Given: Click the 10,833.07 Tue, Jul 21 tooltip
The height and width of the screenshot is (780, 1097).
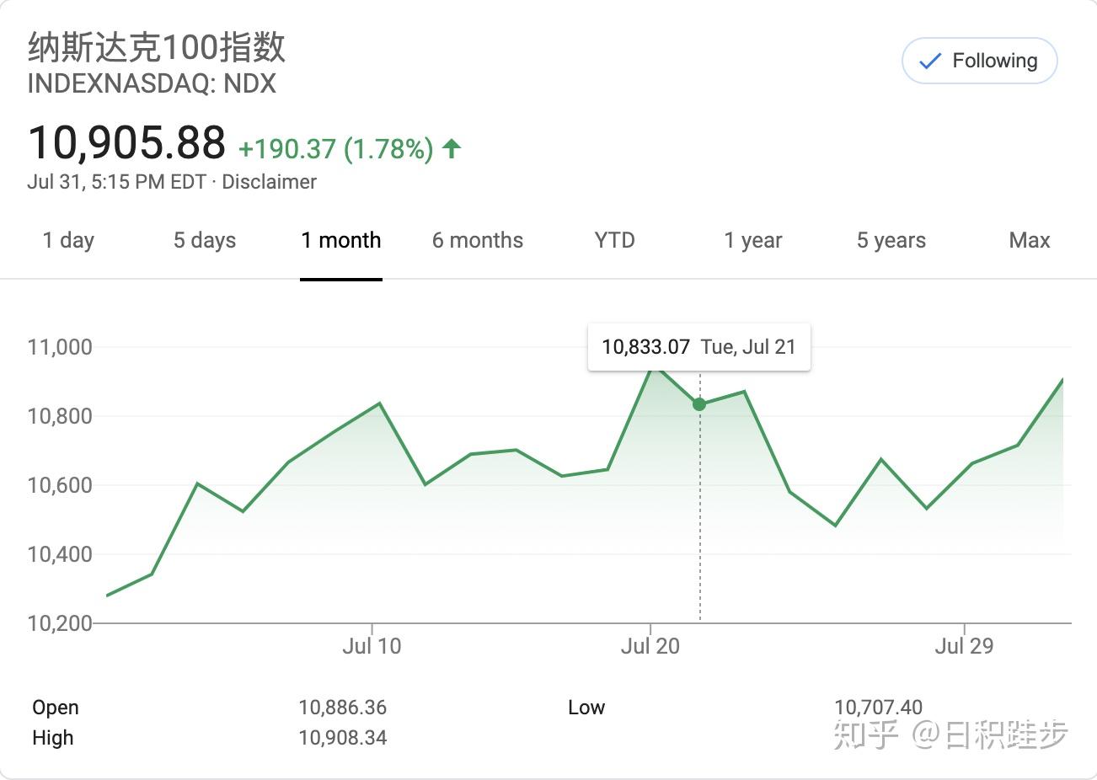Looking at the screenshot, I should pos(698,347).
